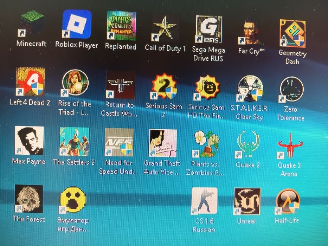Image resolution: width=328 pixels, height=246 pixels.
Task: Open the Quake 2 icon
Action: click(248, 144)
